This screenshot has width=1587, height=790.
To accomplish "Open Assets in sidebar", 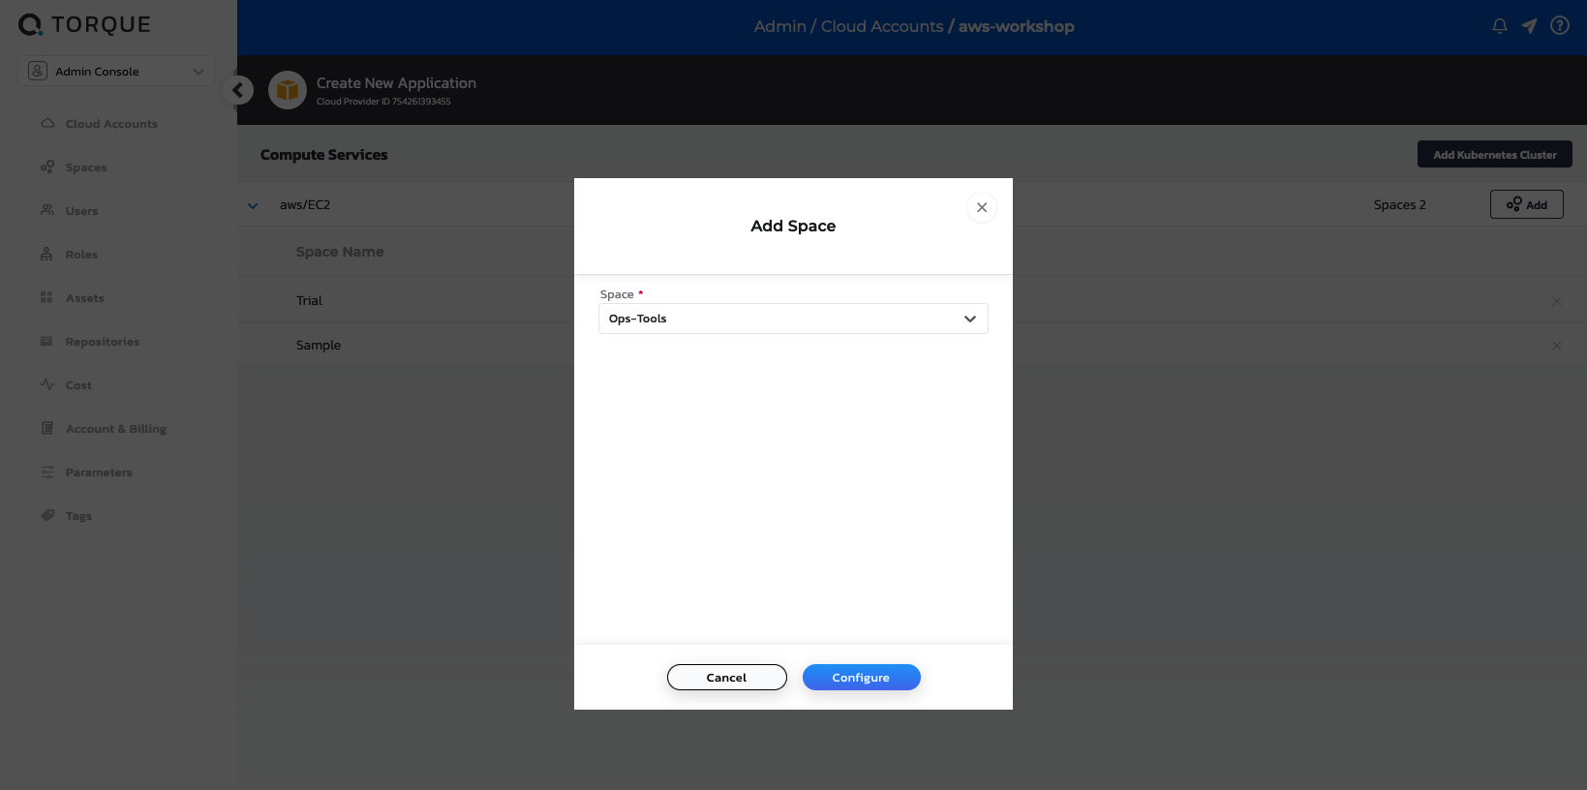I will [73, 298].
